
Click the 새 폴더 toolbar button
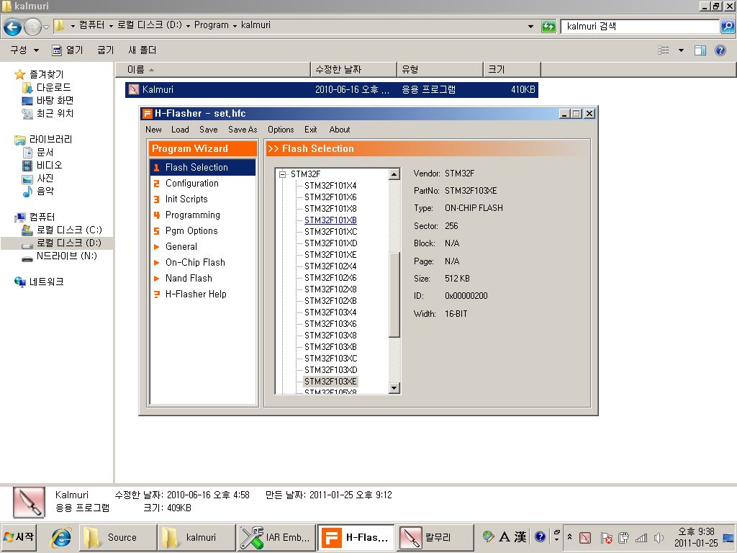[142, 50]
